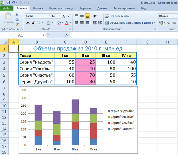Select the pink cell D5 containing 70
This screenshot has width=178, height=155.
(x=86, y=75)
